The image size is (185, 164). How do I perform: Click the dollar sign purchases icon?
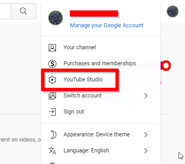point(52,64)
